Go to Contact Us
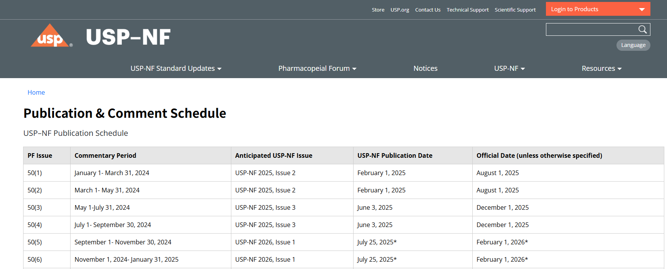Viewport: 667px width, 269px height. point(428,10)
